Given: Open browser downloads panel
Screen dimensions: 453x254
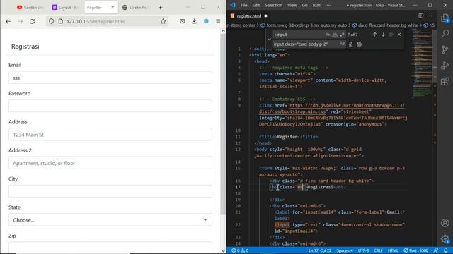Looking at the screenshot, I should coord(194,21).
